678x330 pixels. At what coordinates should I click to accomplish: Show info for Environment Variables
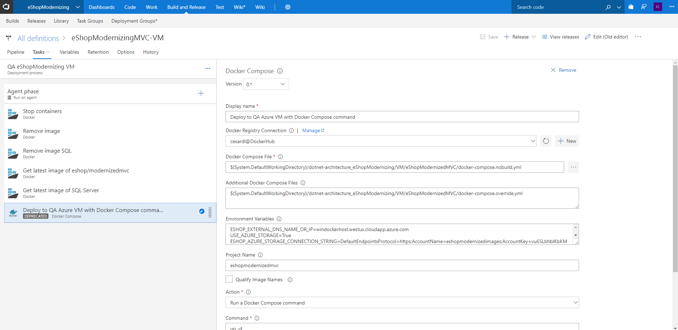point(279,219)
